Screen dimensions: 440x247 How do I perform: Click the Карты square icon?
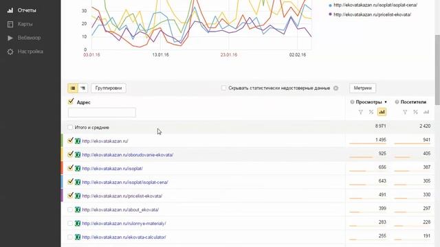(x=10, y=24)
